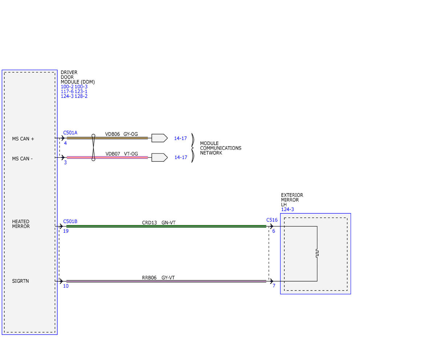Click the heater resistor symbol in the mirror

[317, 253]
